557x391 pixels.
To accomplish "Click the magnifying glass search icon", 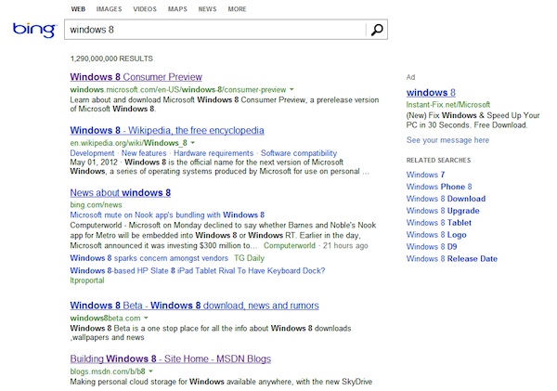I will [377, 30].
